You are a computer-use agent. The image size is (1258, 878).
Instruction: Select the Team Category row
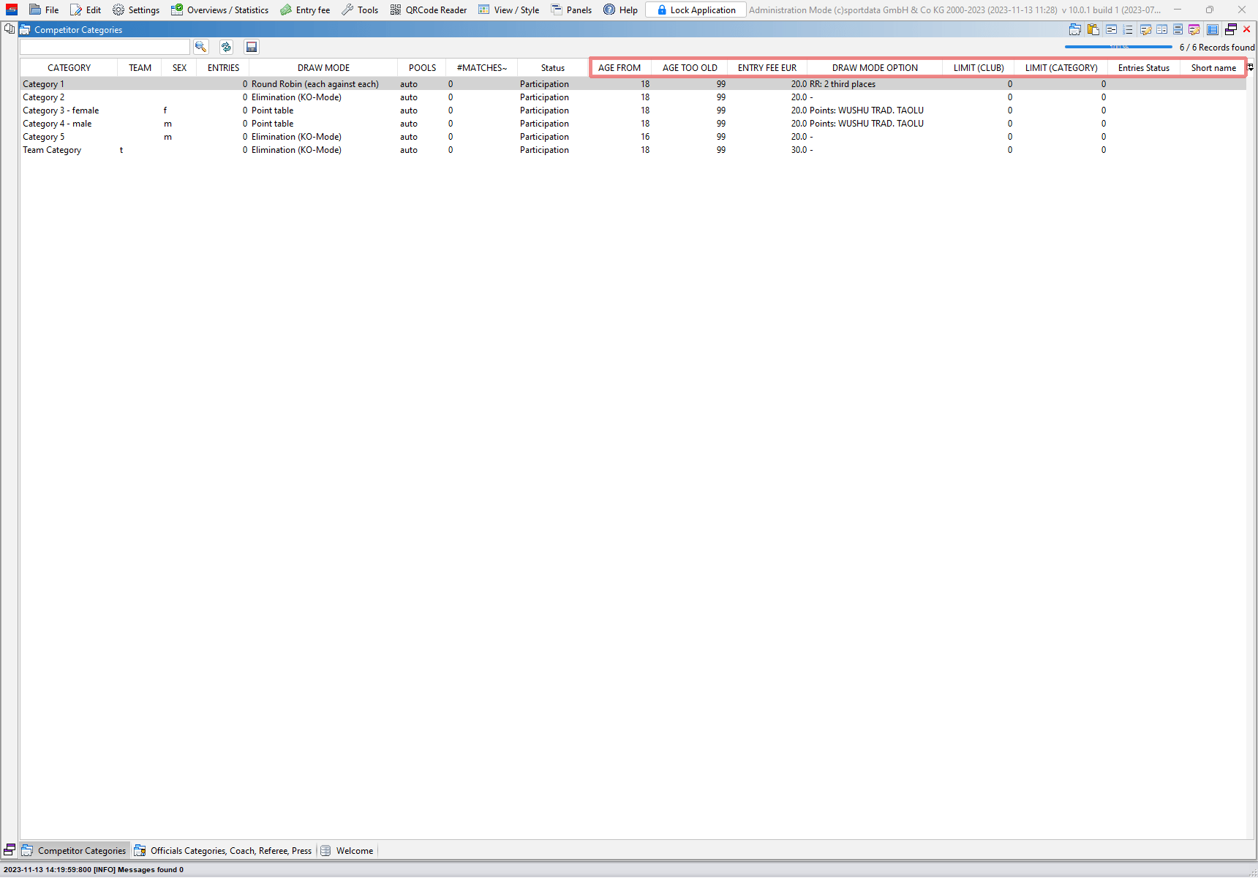pos(52,150)
